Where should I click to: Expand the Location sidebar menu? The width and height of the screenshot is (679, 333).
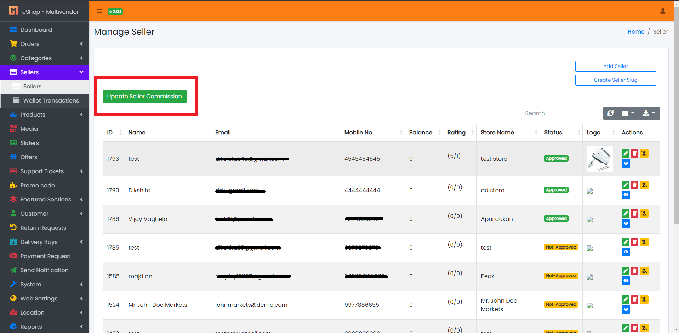click(x=44, y=312)
